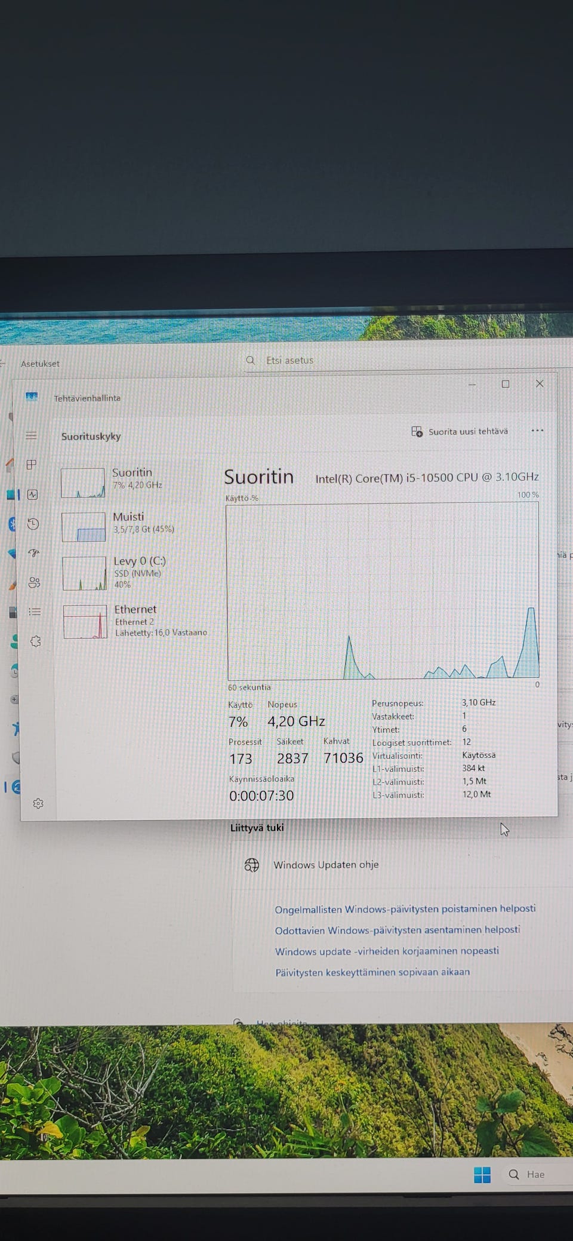Image resolution: width=573 pixels, height=1241 pixels.
Task: Open Ongelmallisten Windows-päivitysten poistaminen helposti link
Action: (x=405, y=909)
